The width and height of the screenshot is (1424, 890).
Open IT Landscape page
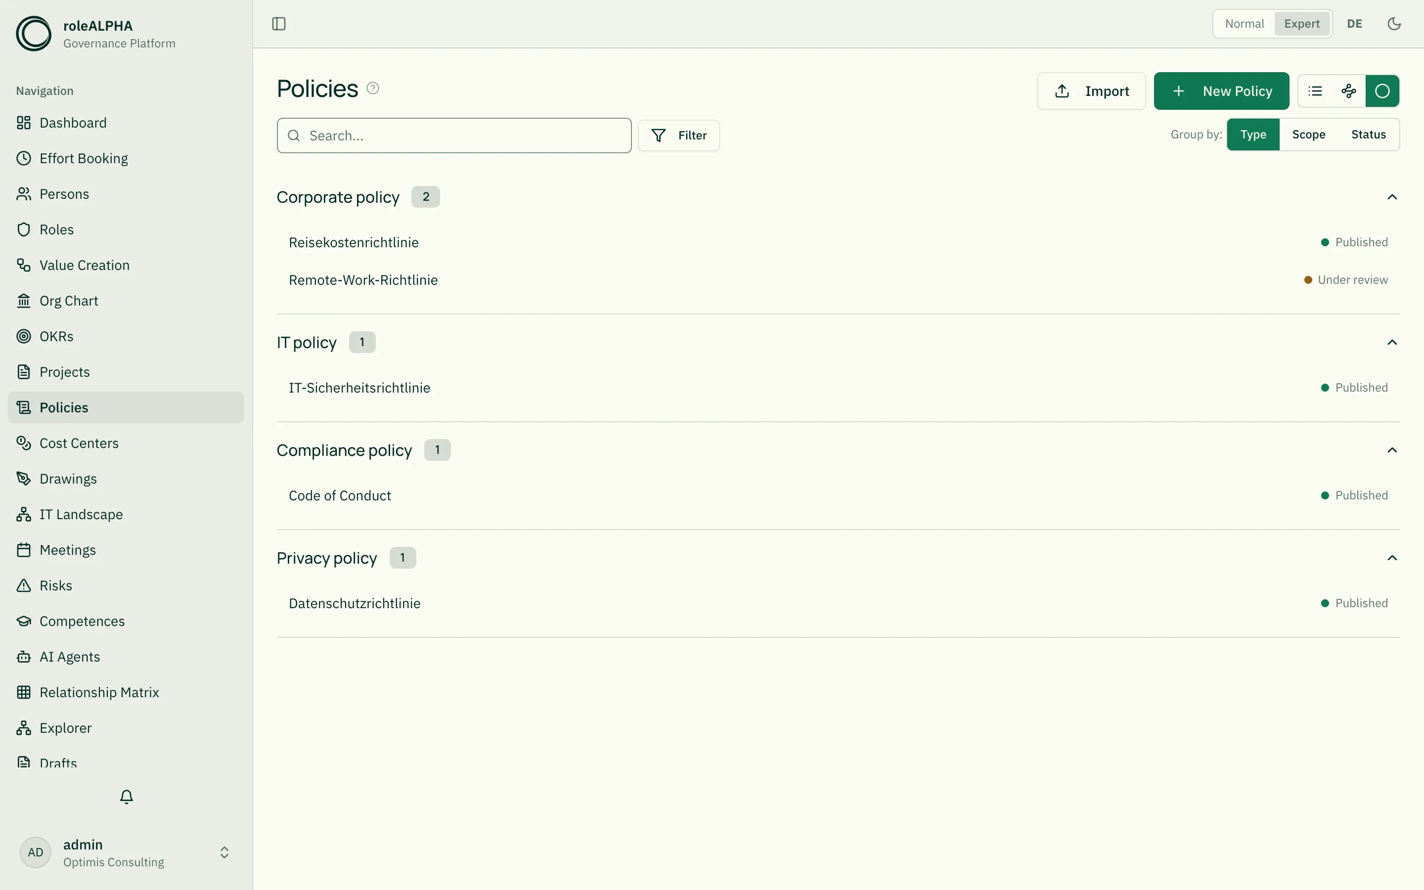click(x=126, y=514)
